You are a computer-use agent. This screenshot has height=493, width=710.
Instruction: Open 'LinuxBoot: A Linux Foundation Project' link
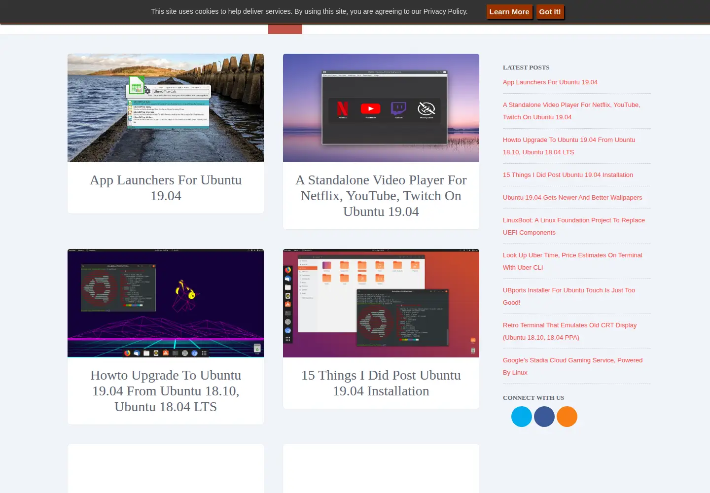(574, 226)
